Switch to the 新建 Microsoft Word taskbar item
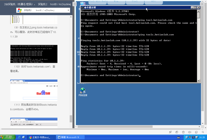Viewport: 207px width, 140px height. [70, 137]
